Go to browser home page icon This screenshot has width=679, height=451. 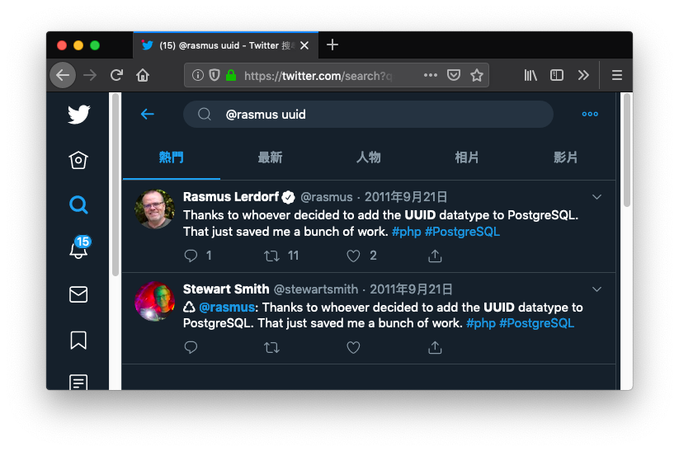pyautogui.click(x=143, y=75)
